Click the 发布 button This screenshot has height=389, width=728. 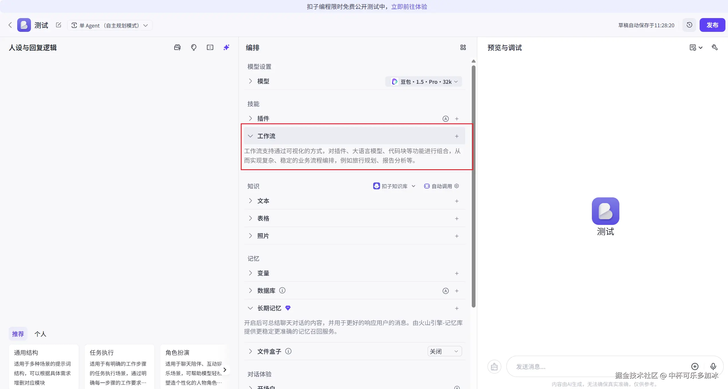[x=712, y=25]
